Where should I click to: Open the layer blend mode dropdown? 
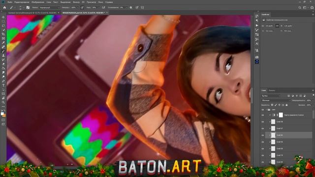coord(276,100)
